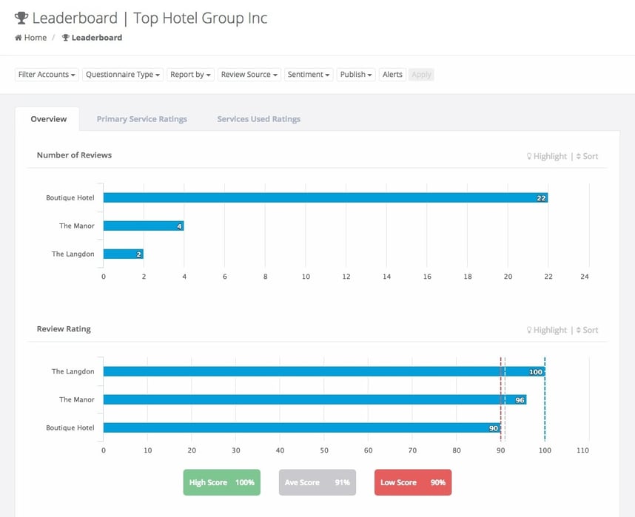This screenshot has width=635, height=517.
Task: Click the Sort arrows icon for Review Rating
Action: 580,330
